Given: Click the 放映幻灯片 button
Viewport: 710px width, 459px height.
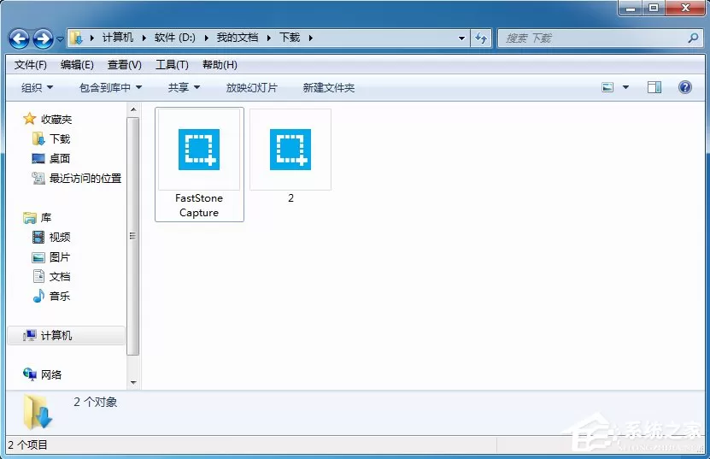Looking at the screenshot, I should (x=252, y=87).
